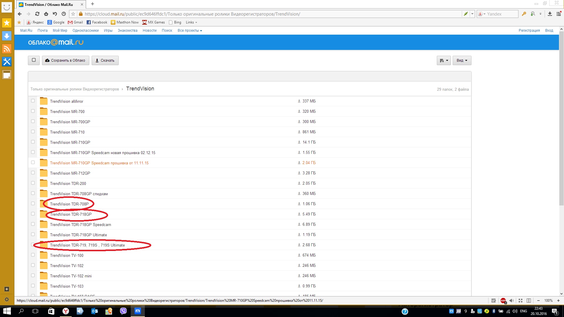Click the Favorites star in Maxthon sidebar
This screenshot has height=317, width=564.
[7, 23]
